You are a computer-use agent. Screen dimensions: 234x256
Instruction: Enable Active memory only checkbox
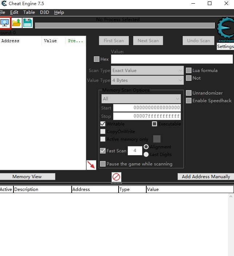coord(103,139)
